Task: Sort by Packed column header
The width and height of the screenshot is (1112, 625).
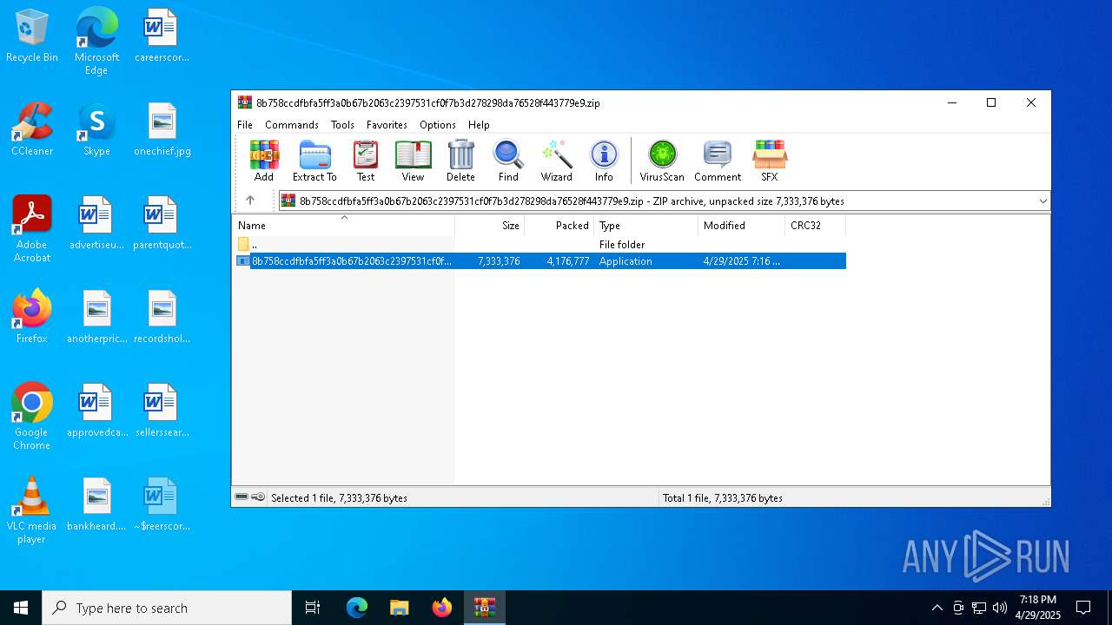Action: tap(559, 225)
